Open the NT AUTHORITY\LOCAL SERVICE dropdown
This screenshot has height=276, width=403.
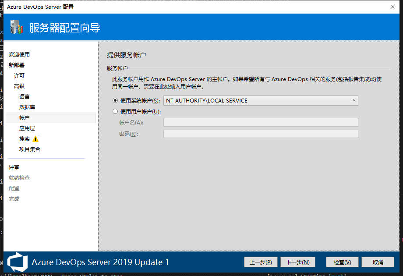[261, 101]
